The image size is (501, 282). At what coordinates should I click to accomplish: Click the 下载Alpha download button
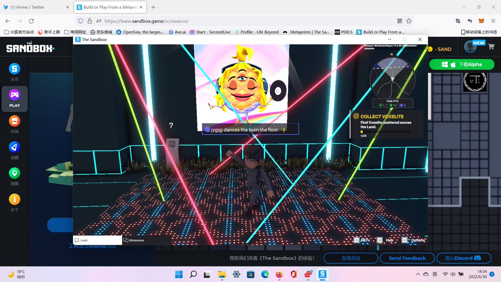(x=462, y=64)
